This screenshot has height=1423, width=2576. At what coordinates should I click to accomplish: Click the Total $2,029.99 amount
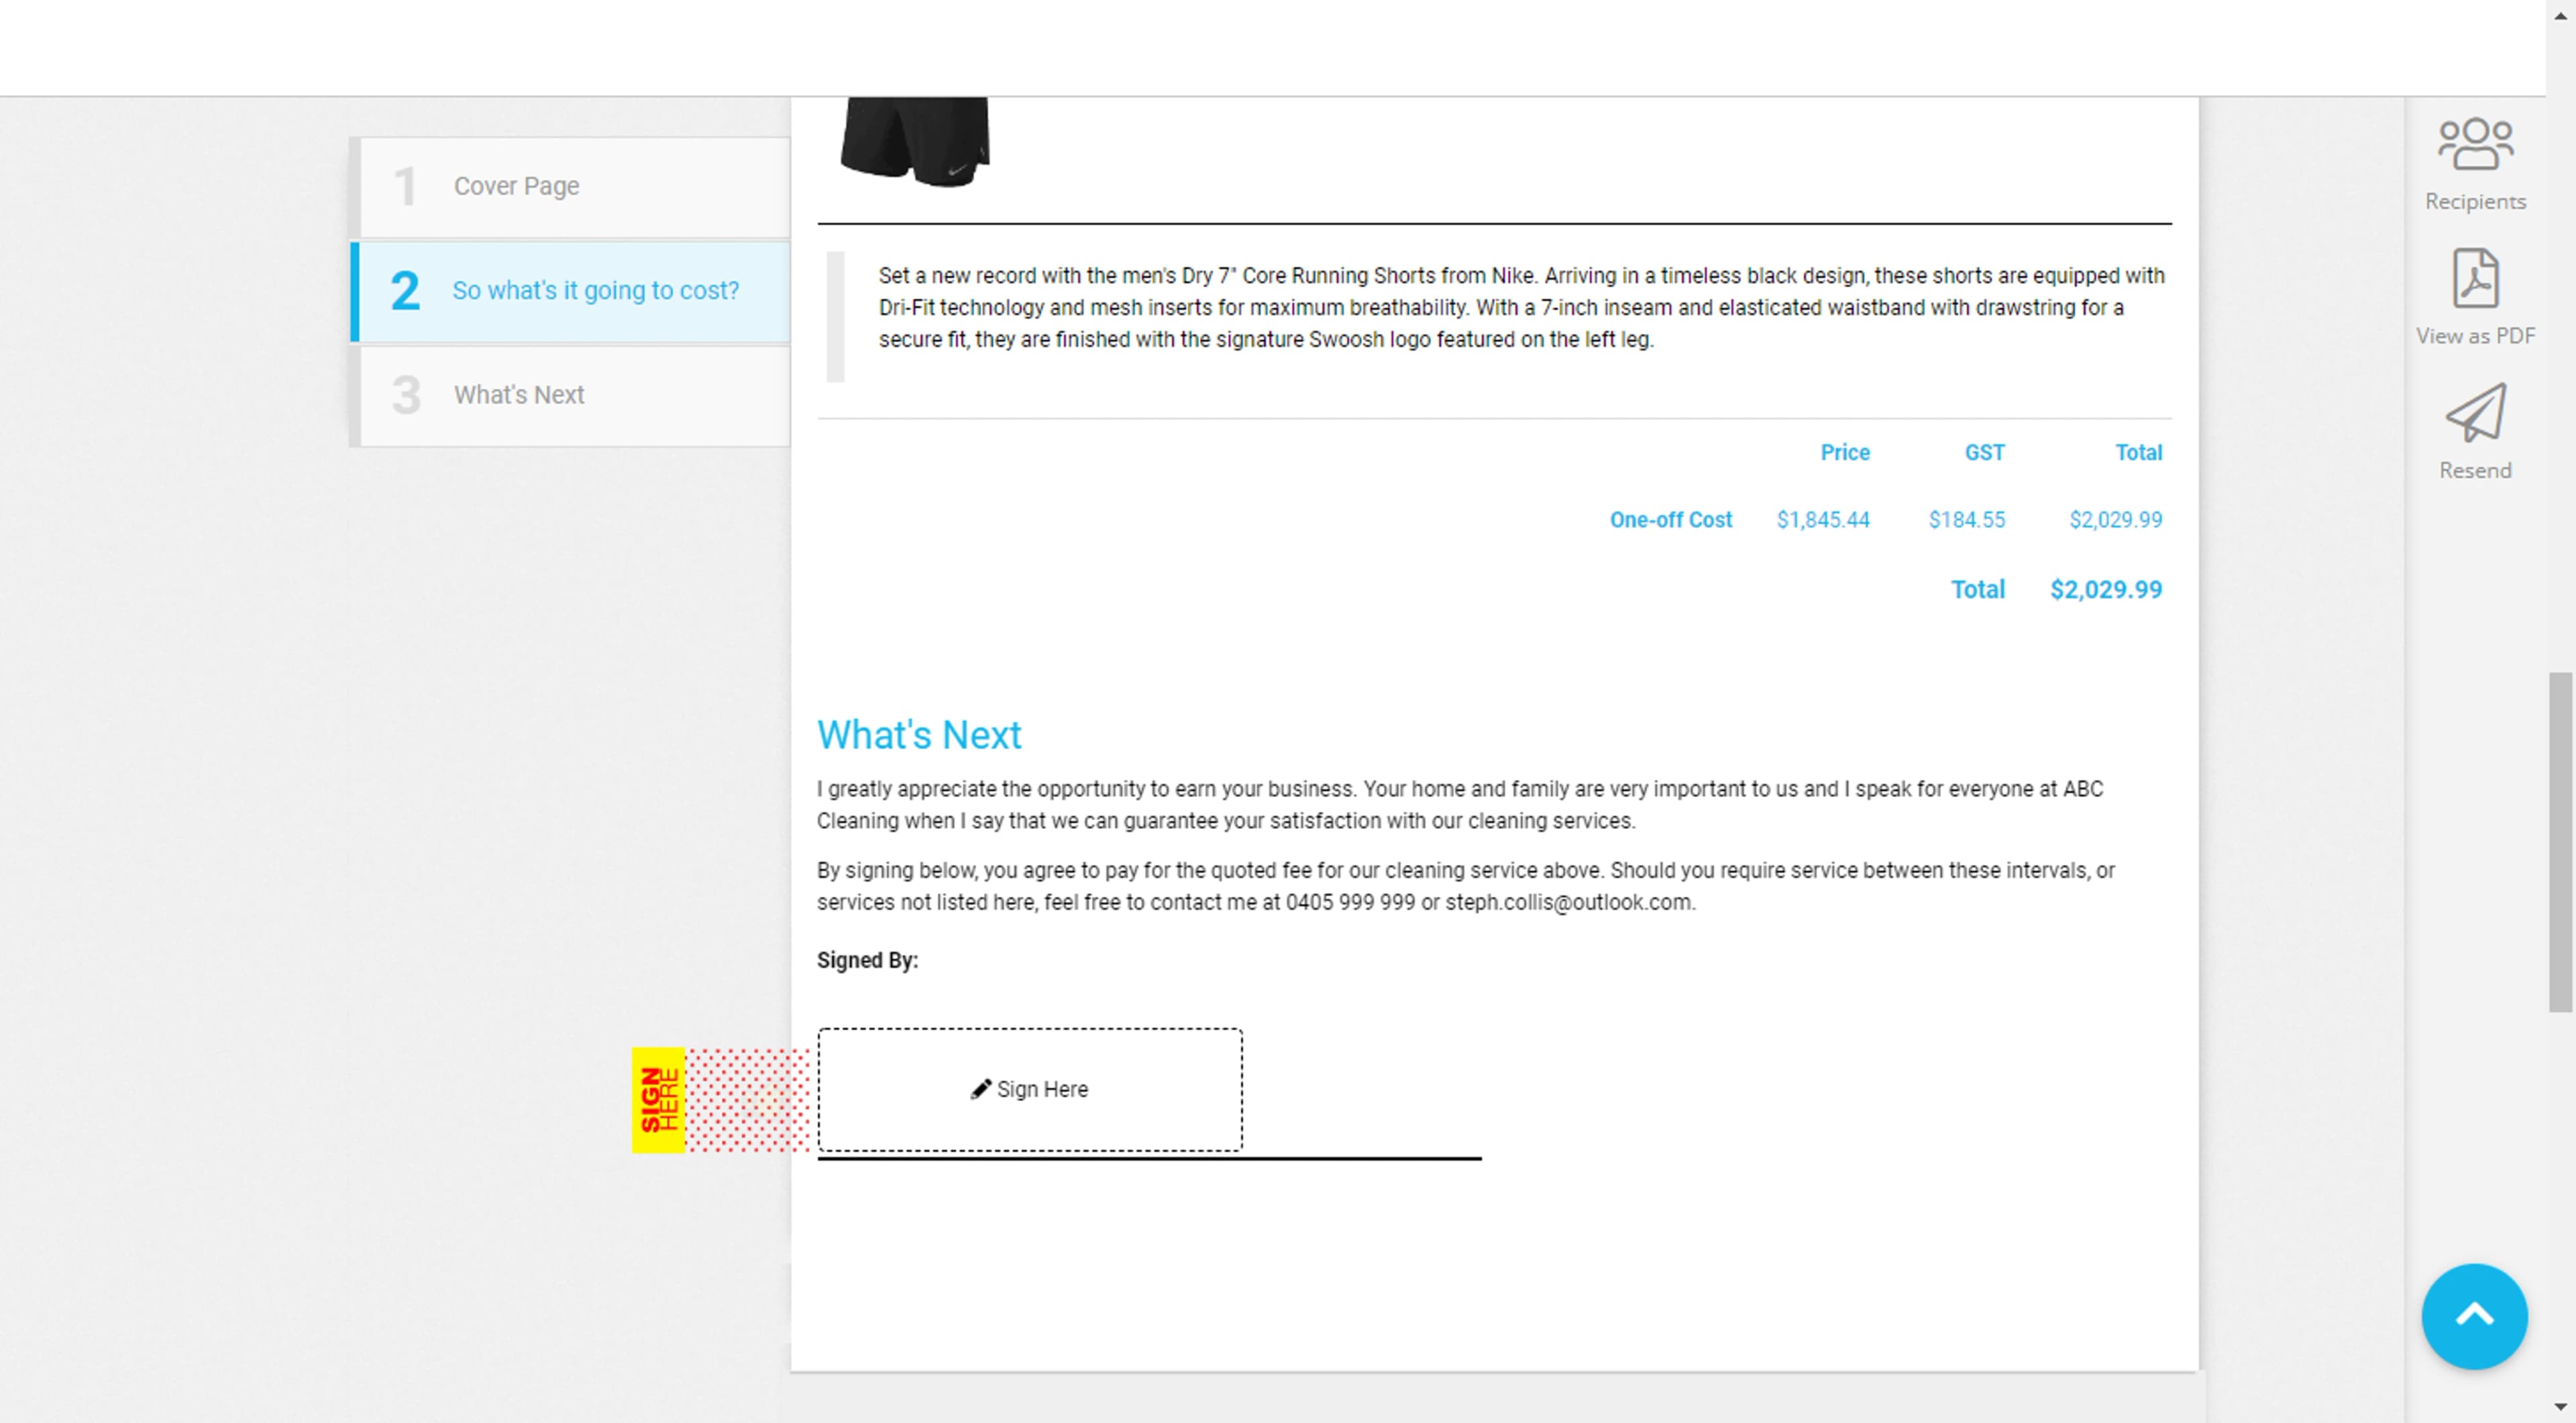coord(2105,589)
